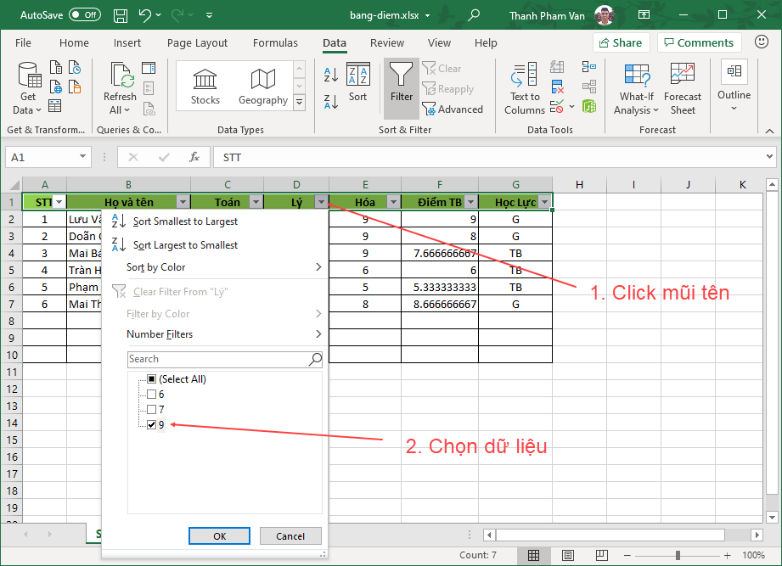The width and height of the screenshot is (782, 566).
Task: Check the value 6 checkbox
Action: click(x=152, y=394)
